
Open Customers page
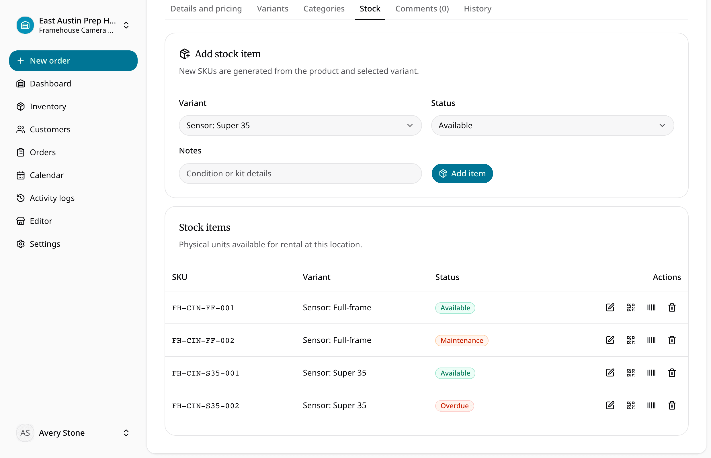point(73,129)
